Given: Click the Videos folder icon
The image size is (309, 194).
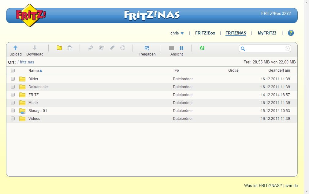Looking at the screenshot, I should (x=22, y=119).
